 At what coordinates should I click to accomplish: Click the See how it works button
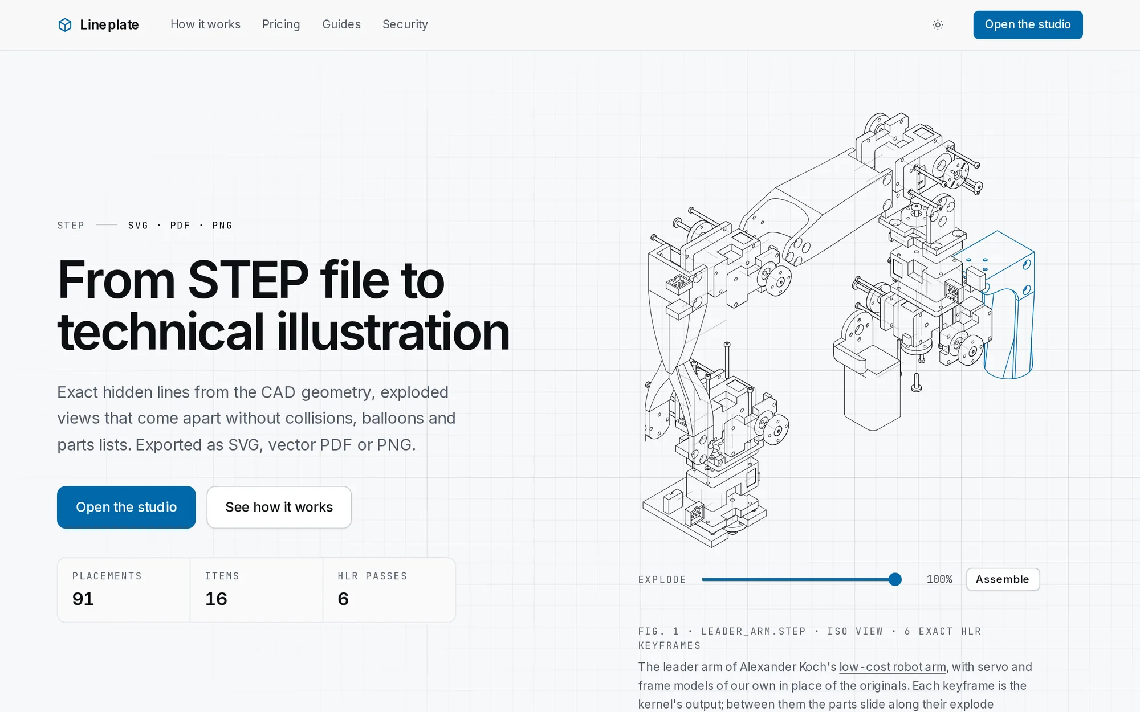279,507
